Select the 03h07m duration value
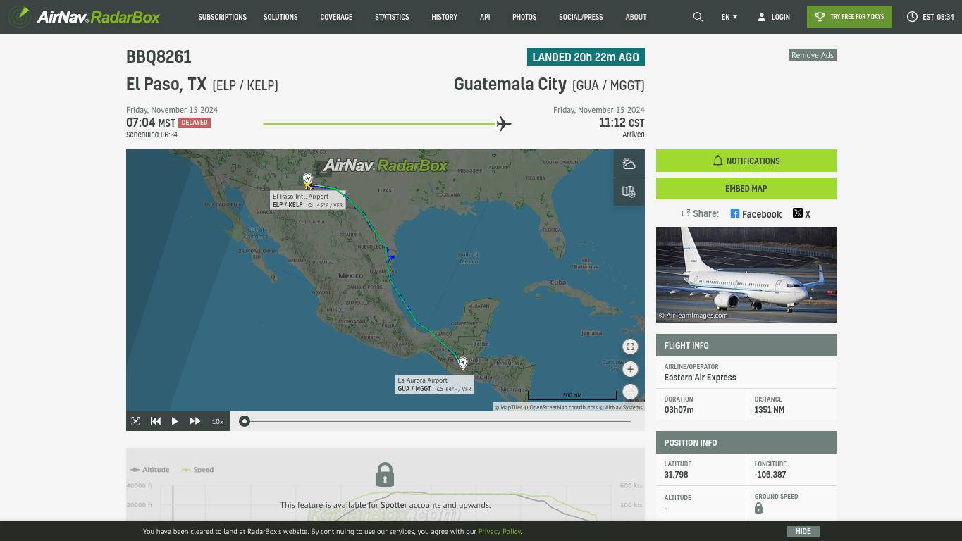This screenshot has height=541, width=962. coord(679,410)
